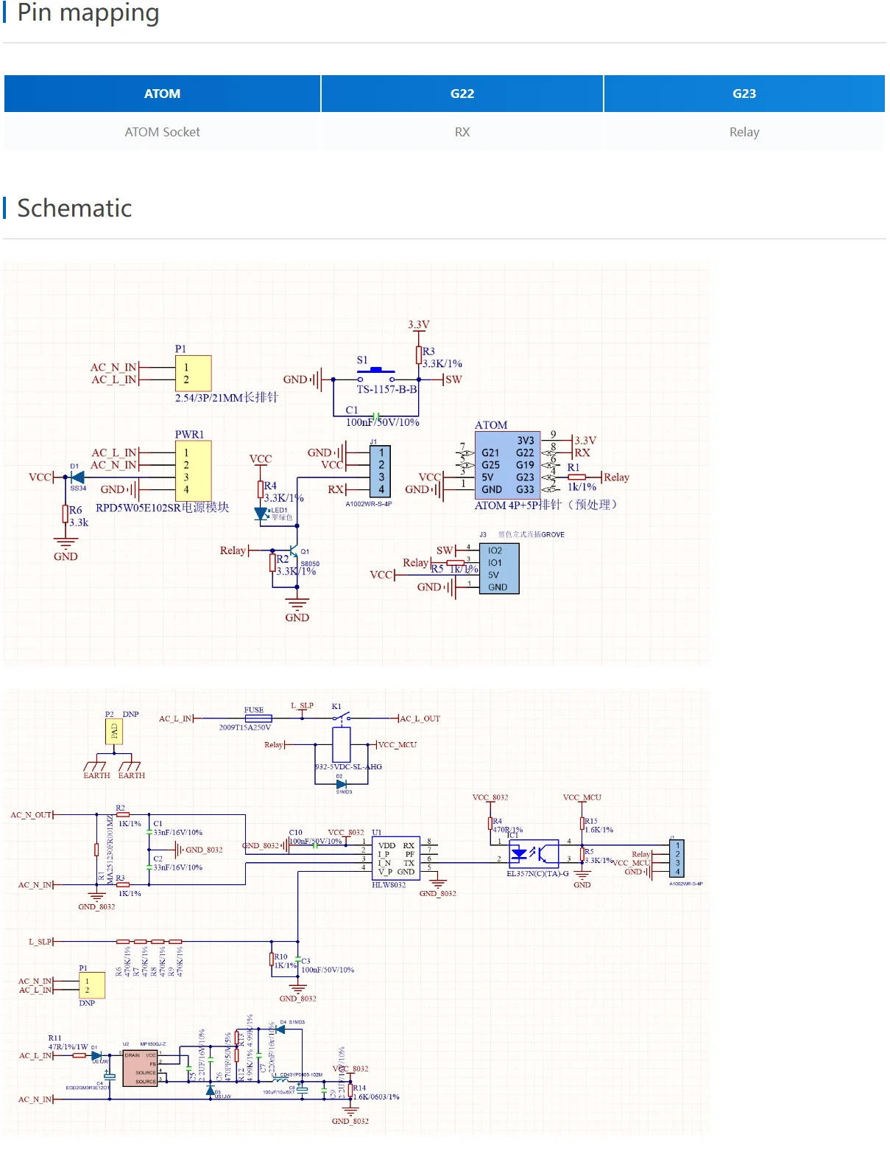Click the EL357N(C)(TA)-G optocoupler label
This screenshot has width=890, height=1168.
click(537, 874)
